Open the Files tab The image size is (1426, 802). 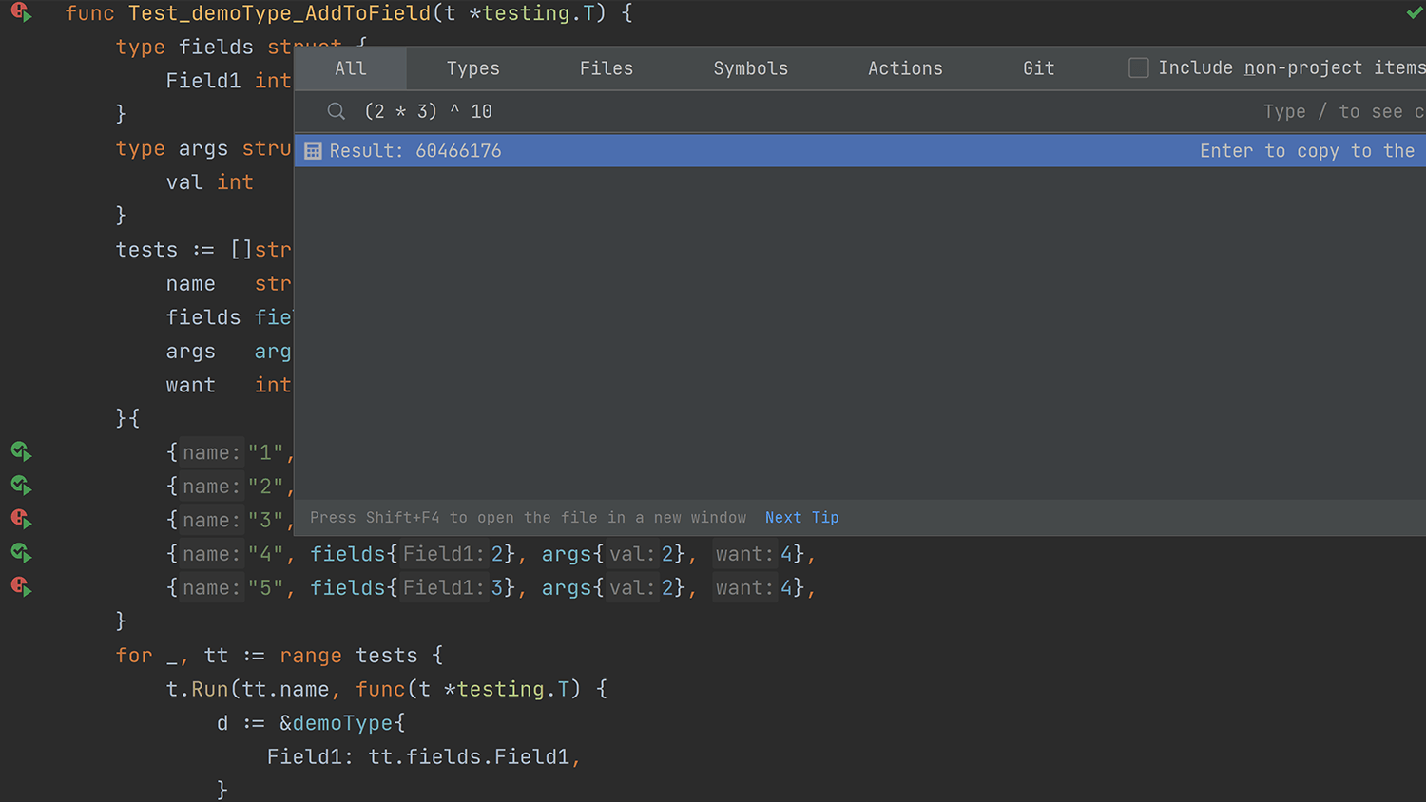coord(607,68)
